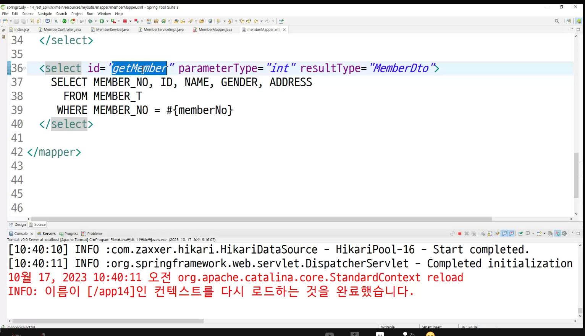Minimize the editor area
This screenshot has width=585, height=336.
(571, 29)
